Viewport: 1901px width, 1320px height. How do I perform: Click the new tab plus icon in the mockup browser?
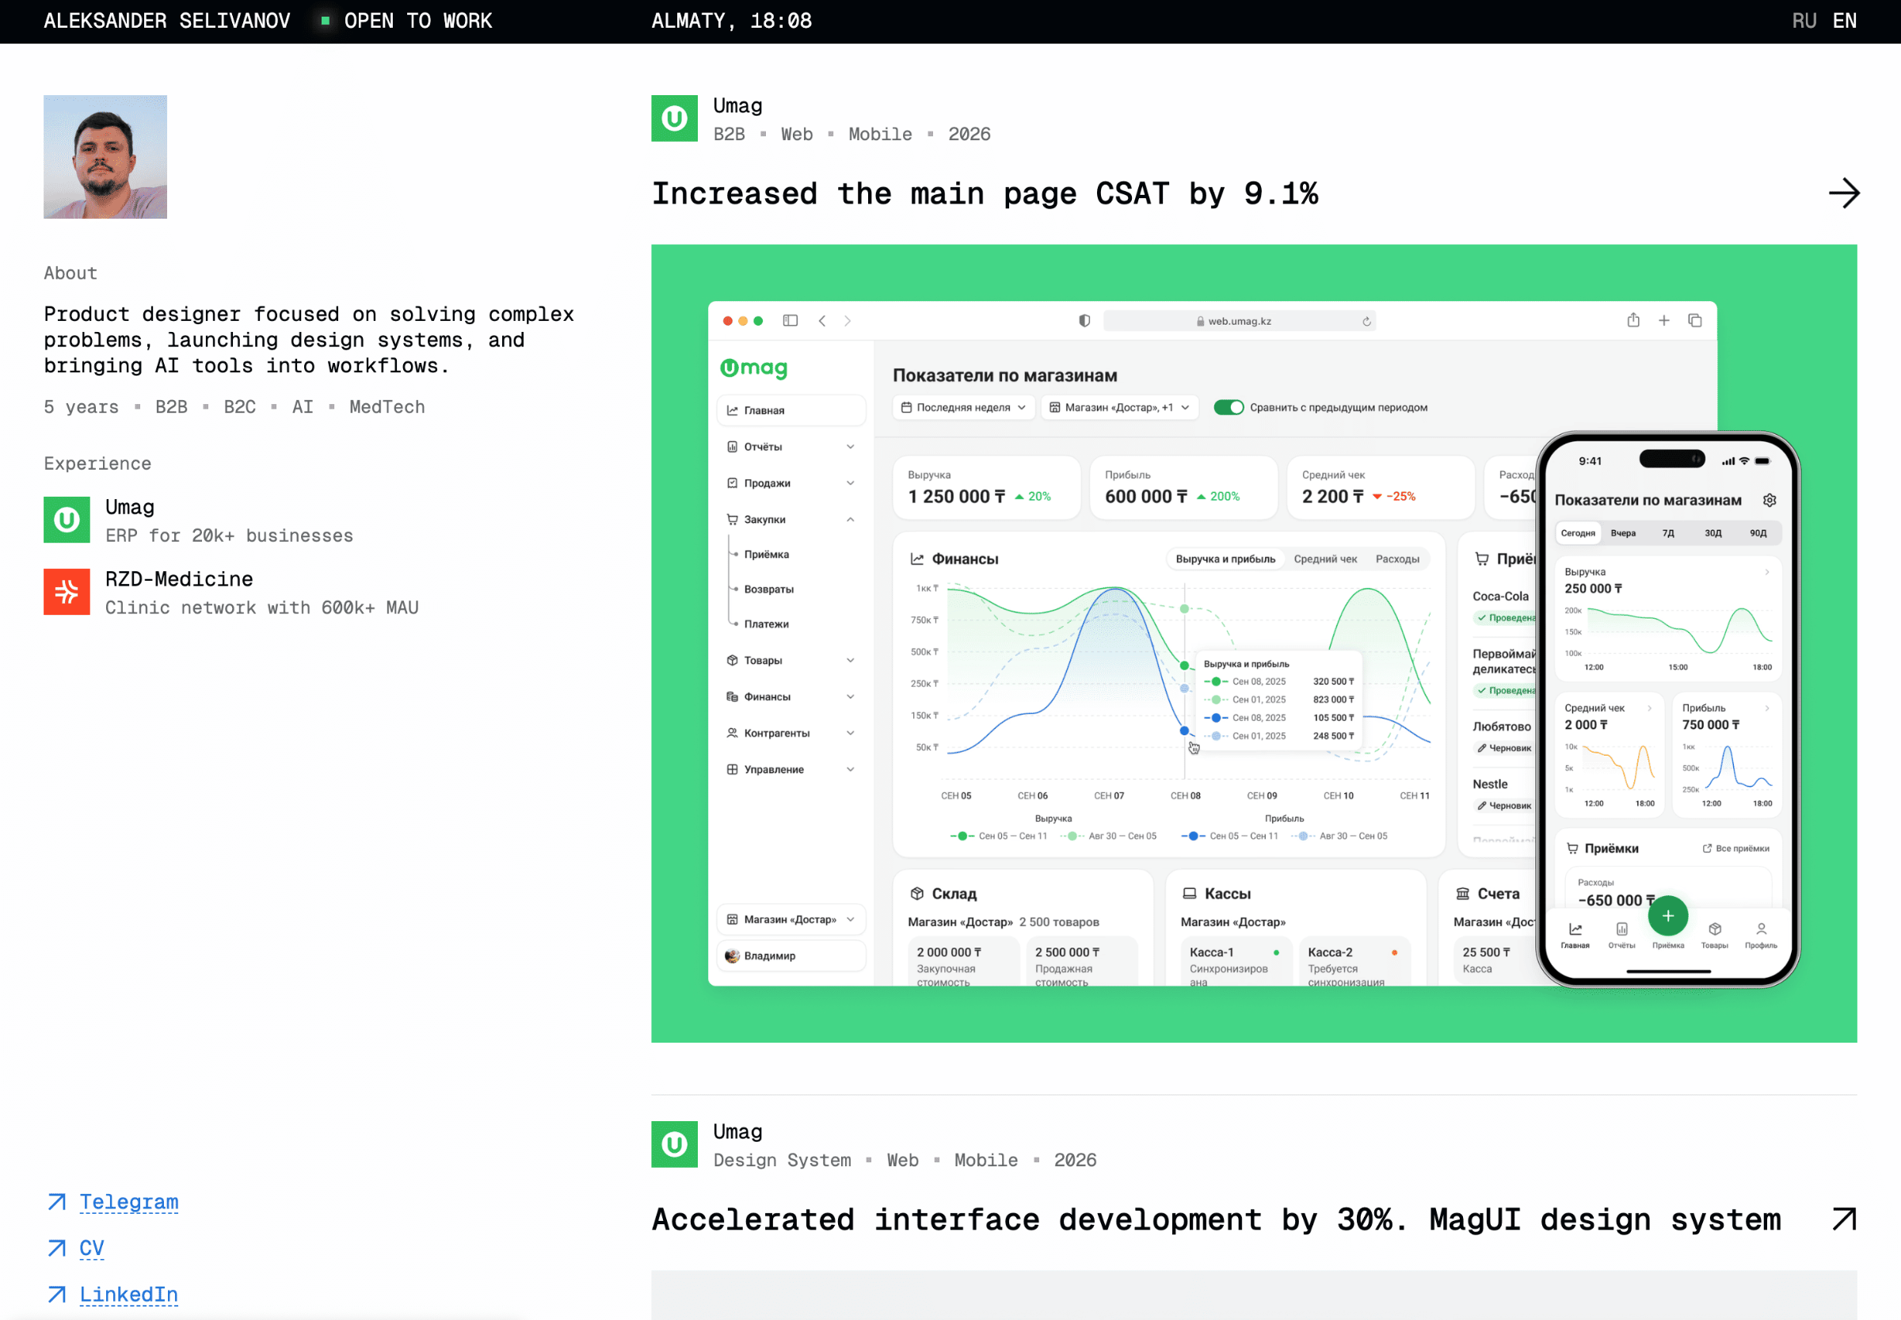(x=1663, y=320)
